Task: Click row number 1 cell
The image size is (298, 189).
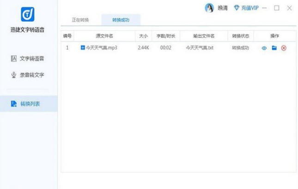Action: coord(67,48)
